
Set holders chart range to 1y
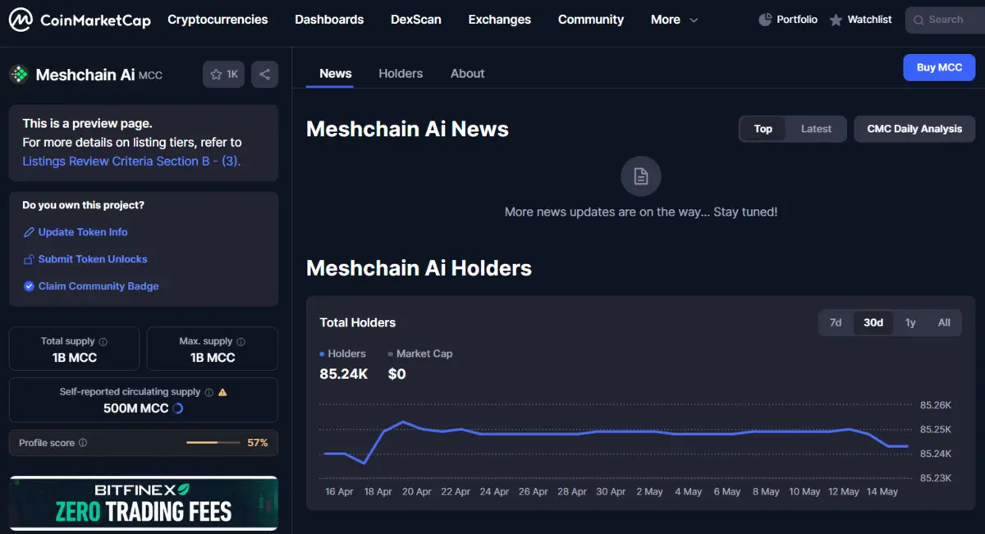pyautogui.click(x=910, y=322)
